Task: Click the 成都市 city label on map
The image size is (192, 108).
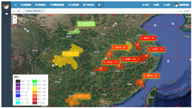Action: click(x=44, y=52)
